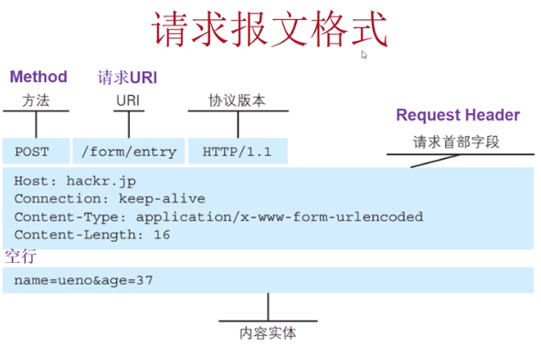
Task: Click the Content-Length: 16 line
Action: (x=92, y=235)
